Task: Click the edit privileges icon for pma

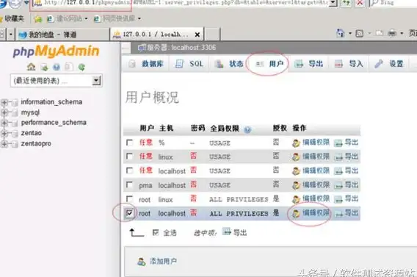Action: click(296, 185)
